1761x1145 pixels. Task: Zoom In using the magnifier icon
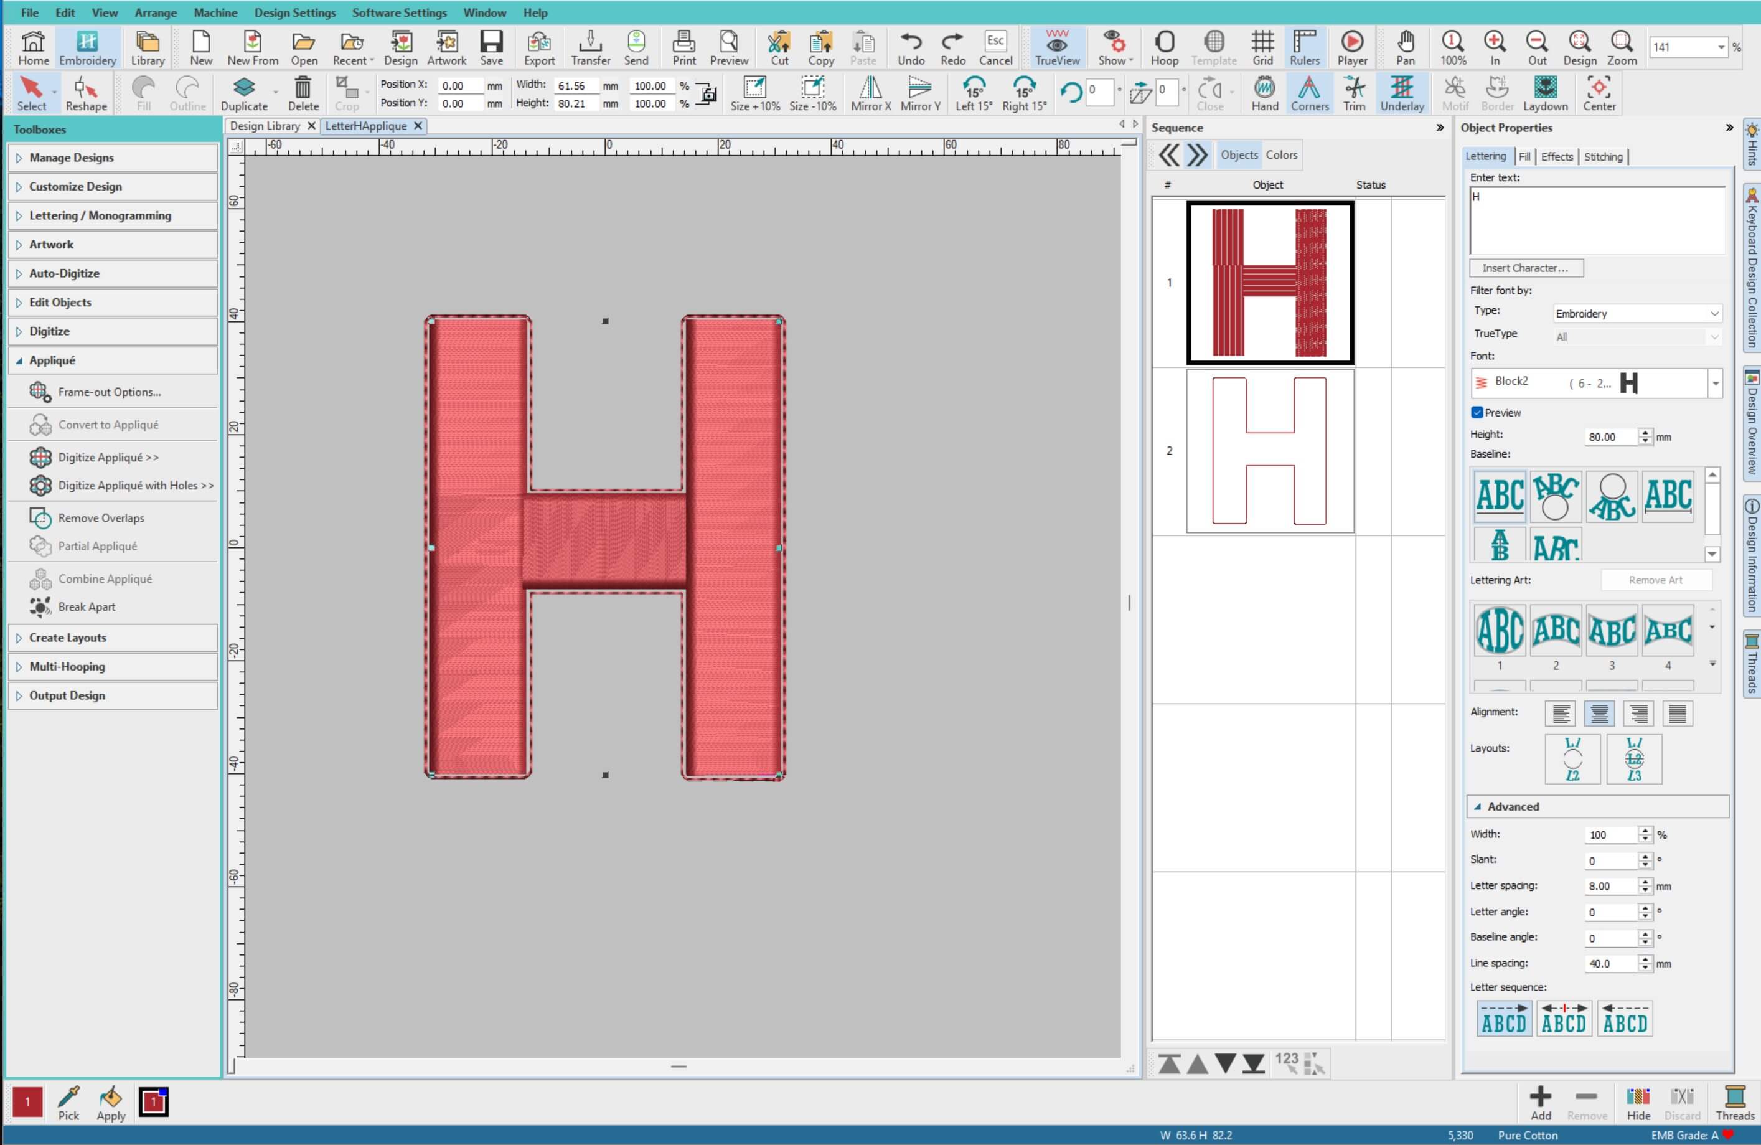click(x=1495, y=48)
